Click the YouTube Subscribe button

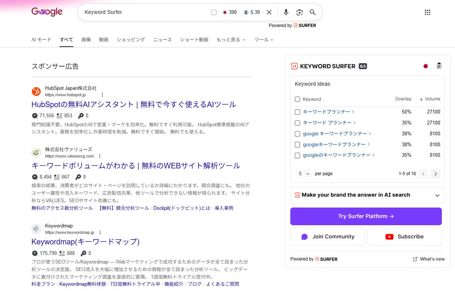click(405, 236)
